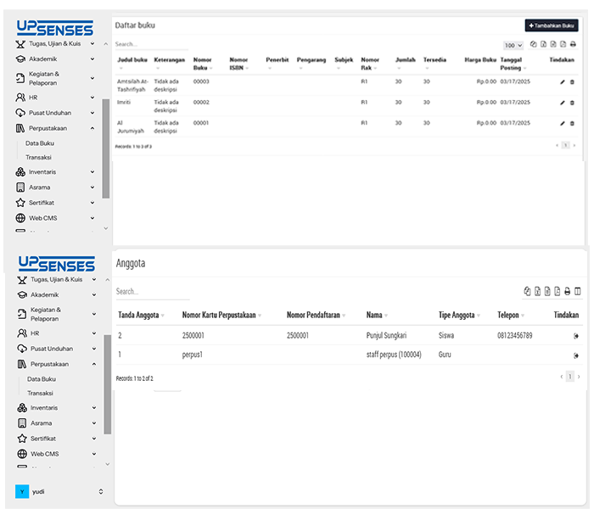Go to next page in Anggota pagination

[x=579, y=377]
